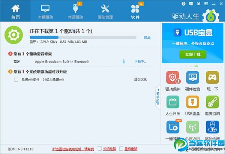Switch to the 外设驱动 tab
This screenshot has height=154, width=225.
[x=75, y=11]
